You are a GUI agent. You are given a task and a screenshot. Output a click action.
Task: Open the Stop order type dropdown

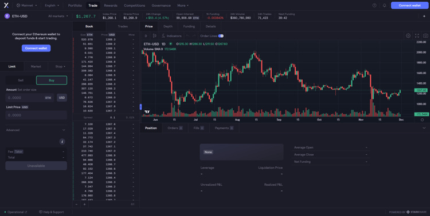pyautogui.click(x=60, y=66)
